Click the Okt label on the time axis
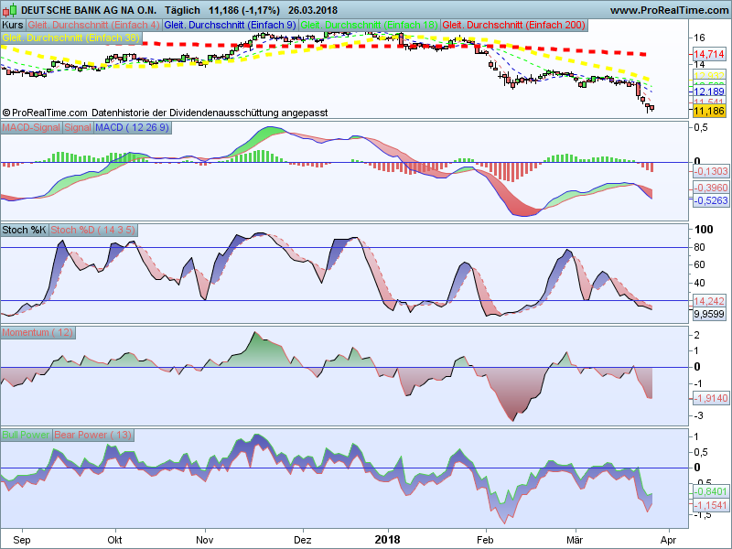 coord(115,540)
